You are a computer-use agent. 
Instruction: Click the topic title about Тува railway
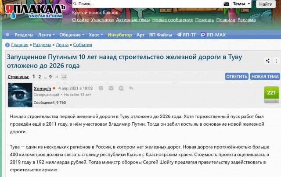coord(124,61)
